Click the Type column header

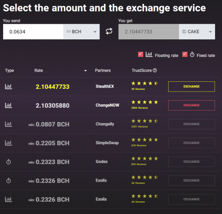[9, 70]
